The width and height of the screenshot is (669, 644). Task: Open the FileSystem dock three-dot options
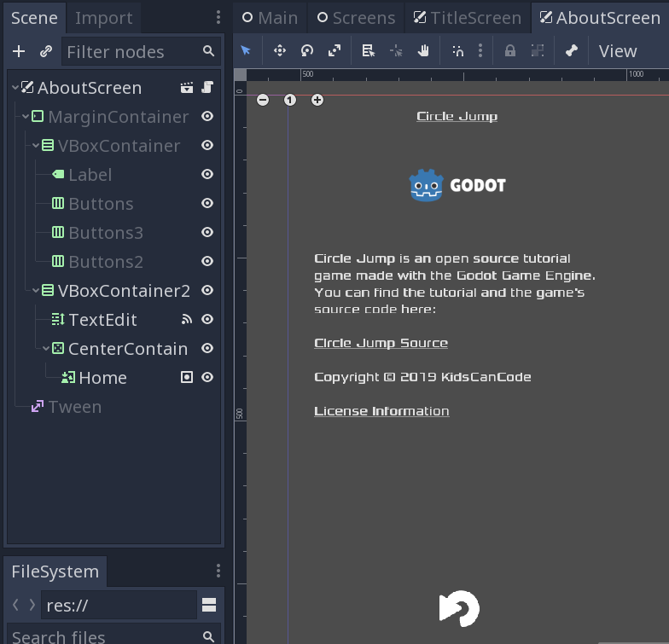218,571
